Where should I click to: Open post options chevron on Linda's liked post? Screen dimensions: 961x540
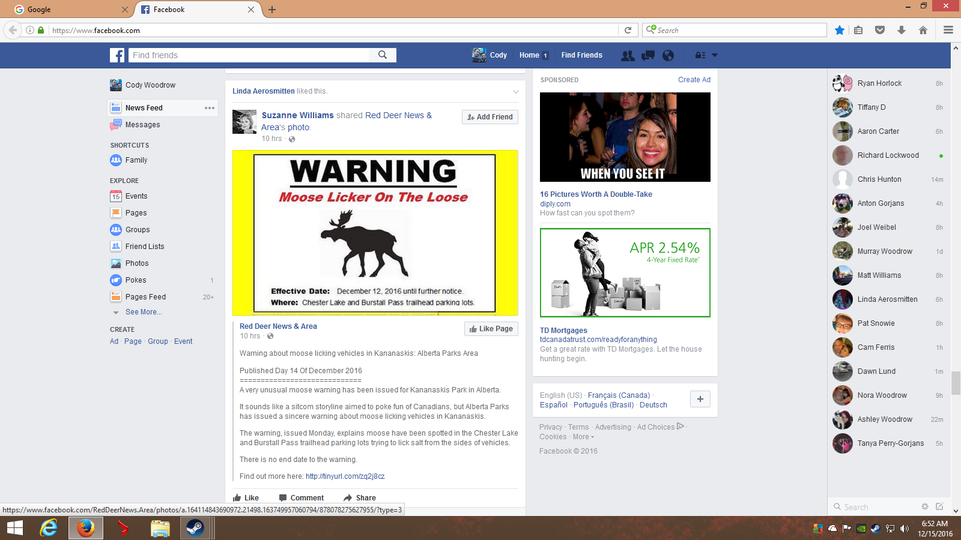click(x=515, y=92)
